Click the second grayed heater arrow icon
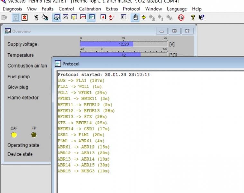 tap(160, 17)
